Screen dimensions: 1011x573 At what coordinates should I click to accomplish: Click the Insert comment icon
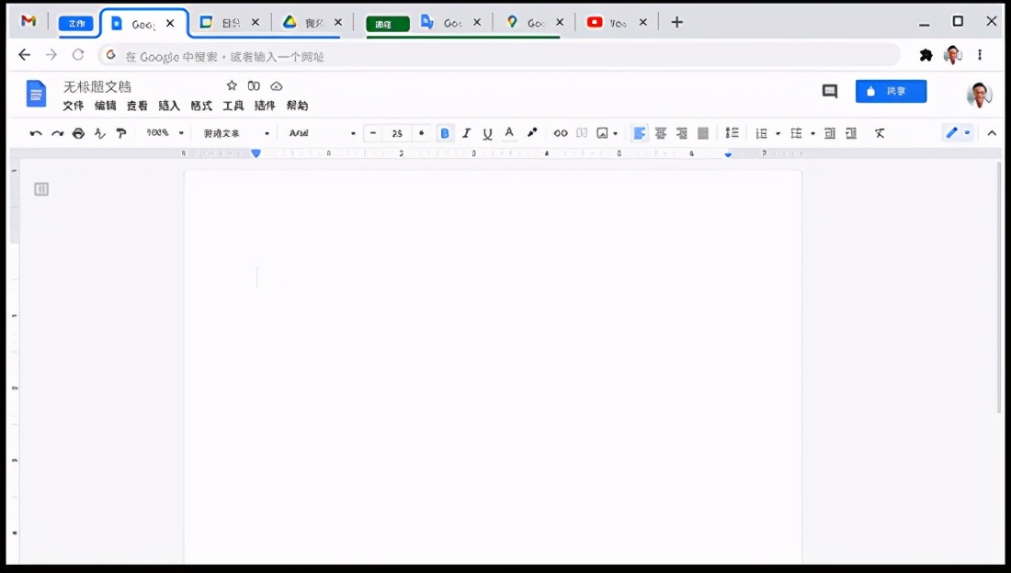(582, 132)
